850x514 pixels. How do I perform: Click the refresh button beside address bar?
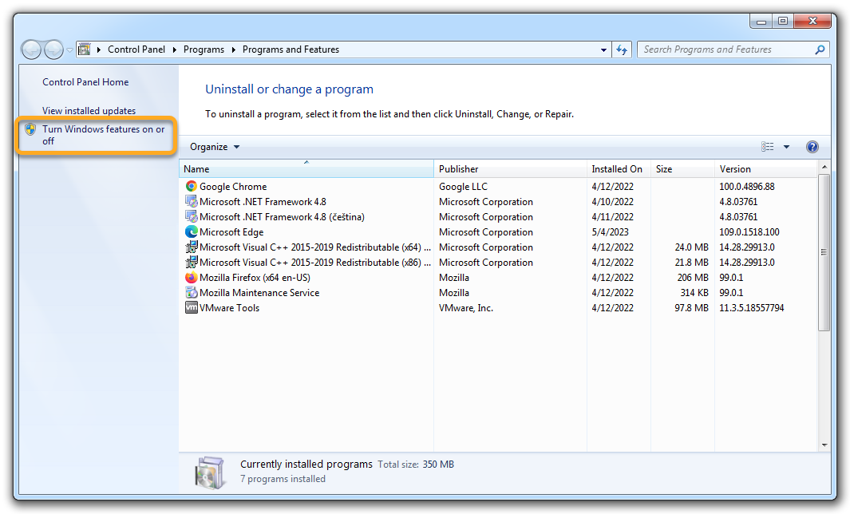click(x=623, y=49)
